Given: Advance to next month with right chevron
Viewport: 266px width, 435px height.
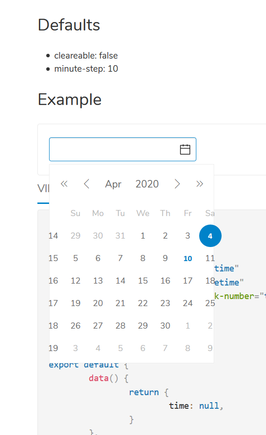Looking at the screenshot, I should [177, 184].
